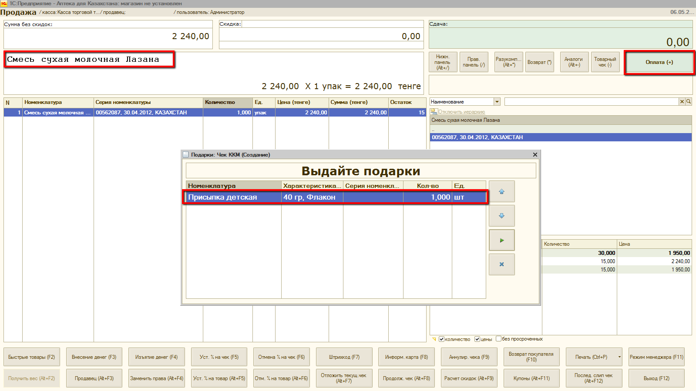Screen dimensions: 696x391
Task: Click the Номенклатура column header in receipt table
Action: click(58, 102)
